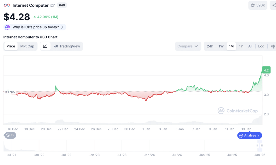Select the 24h time range
Screen dimensions: 276x165
tap(210, 46)
